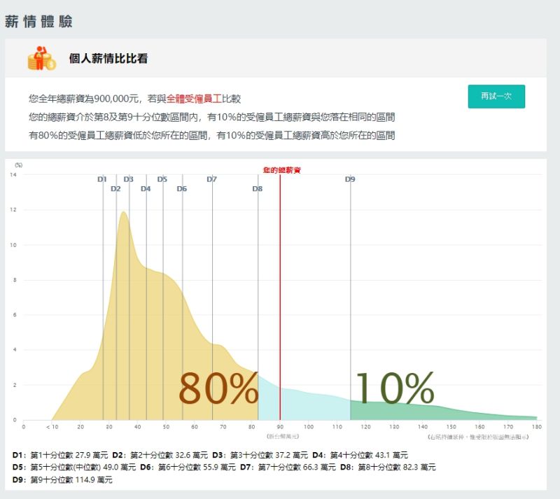Viewport: 560px width, 499px height.
Task: Select the D4 decile marker label
Action: point(146,188)
